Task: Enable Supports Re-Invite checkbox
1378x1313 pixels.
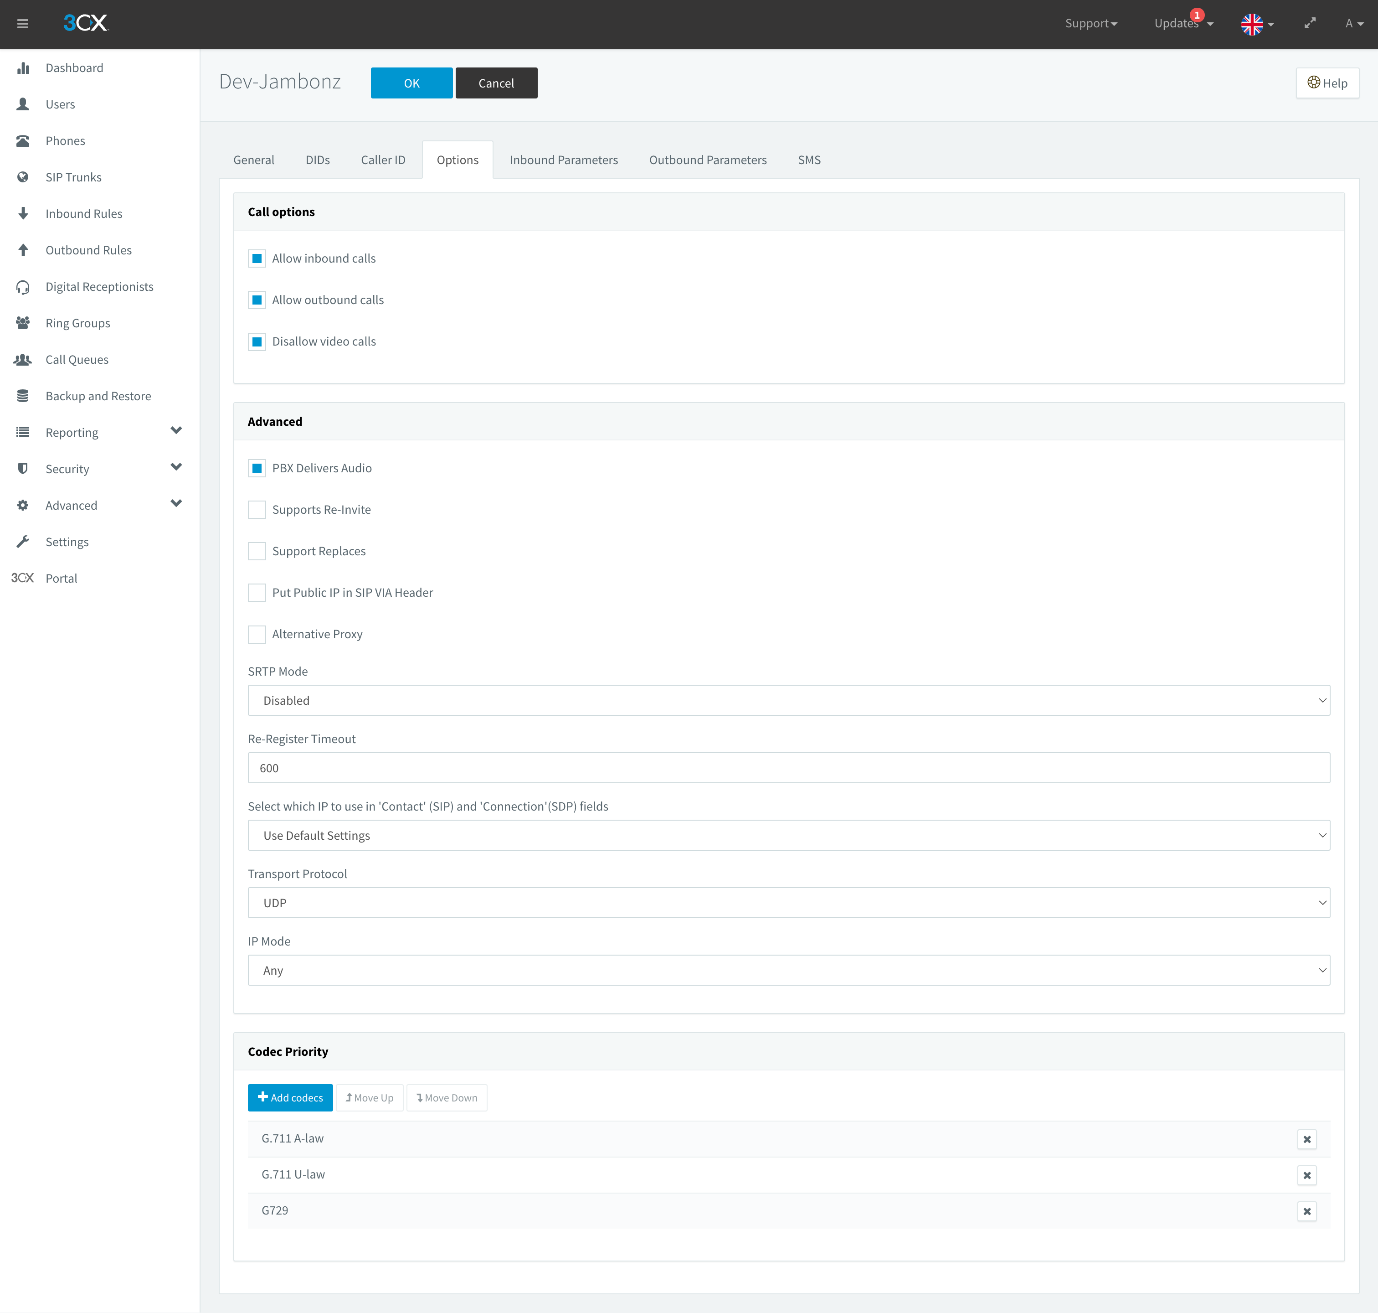Action: pos(257,510)
